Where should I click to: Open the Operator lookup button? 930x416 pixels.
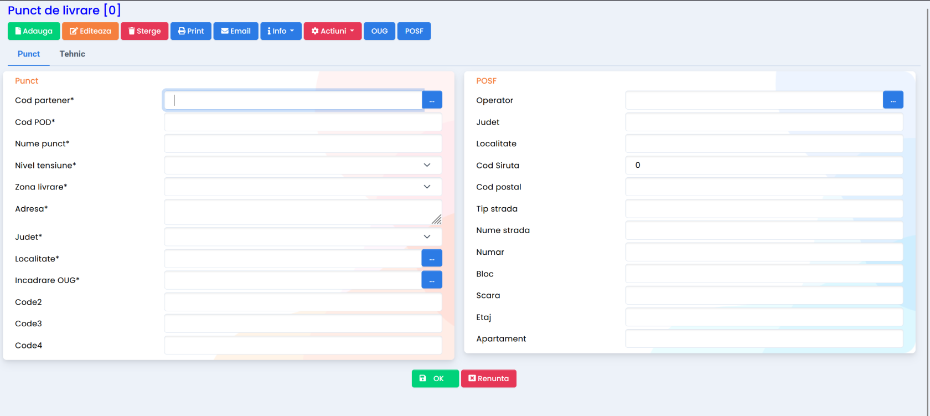click(893, 100)
